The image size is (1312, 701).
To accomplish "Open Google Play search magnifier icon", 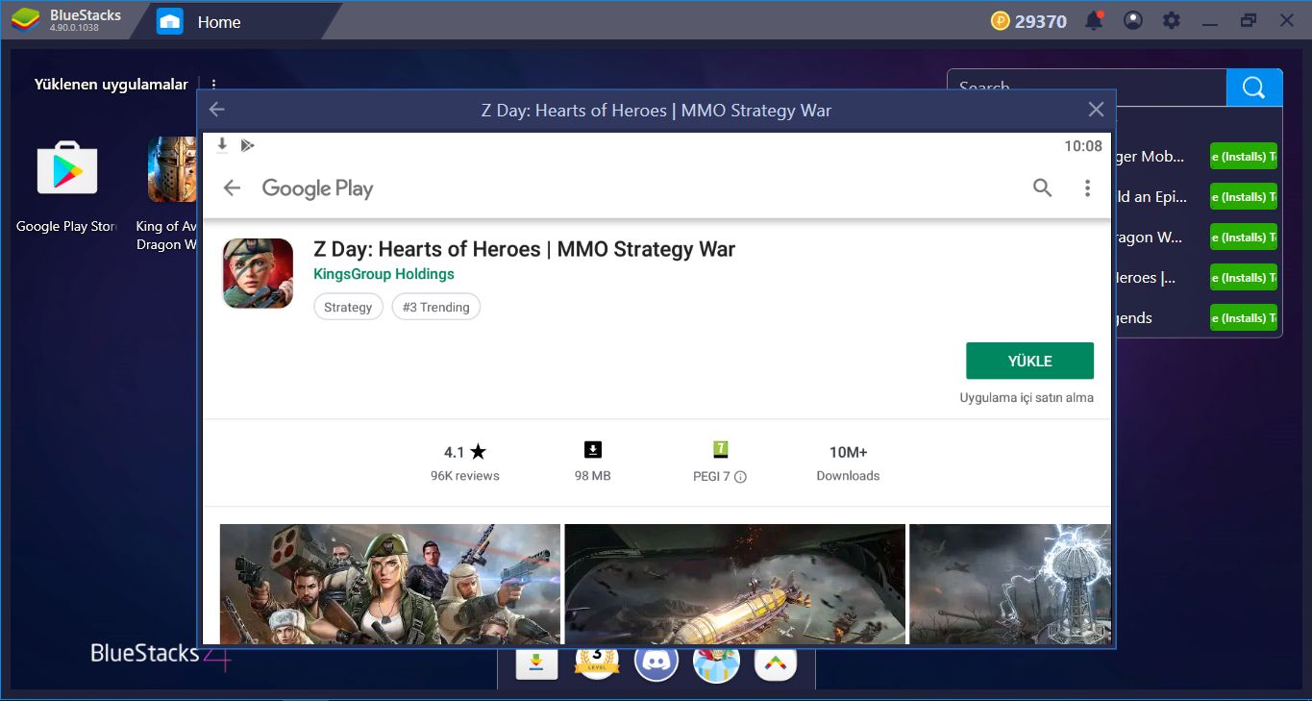I will [1042, 188].
